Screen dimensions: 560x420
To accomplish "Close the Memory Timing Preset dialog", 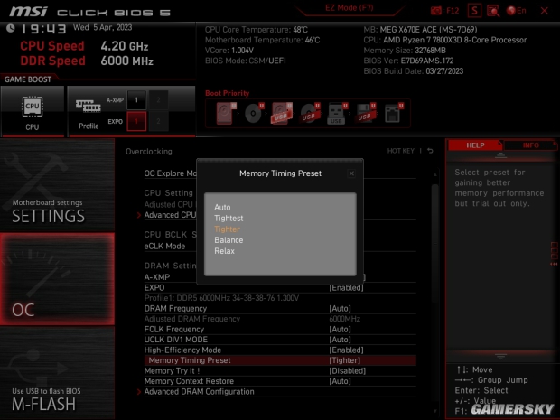I will click(x=351, y=173).
